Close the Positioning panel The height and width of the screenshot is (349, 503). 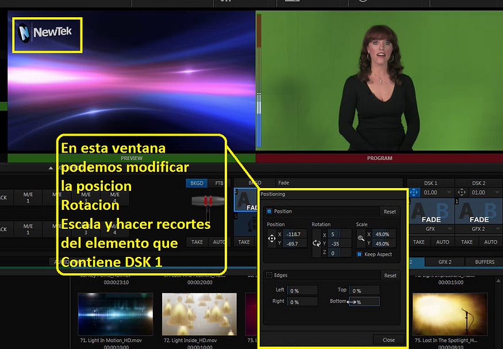click(389, 340)
